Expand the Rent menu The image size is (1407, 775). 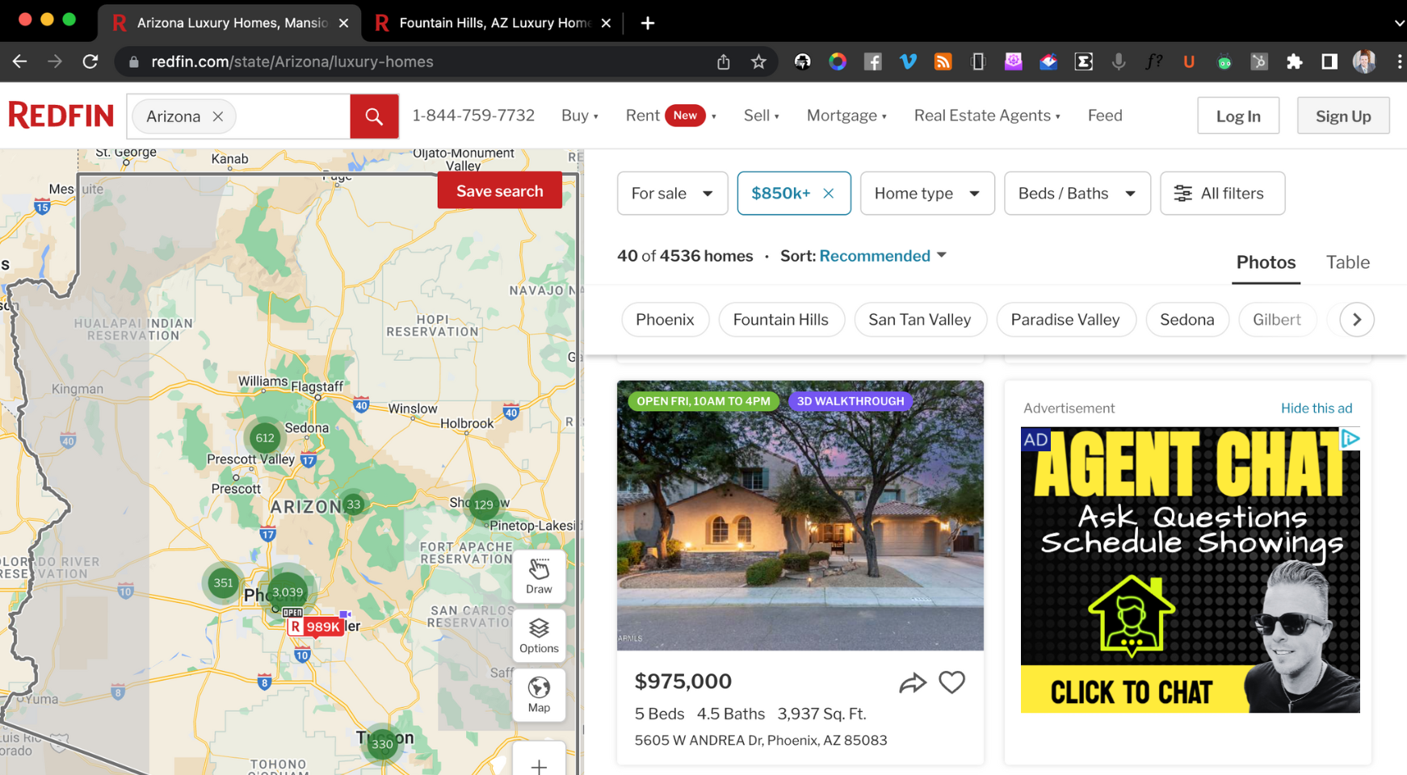coord(670,115)
